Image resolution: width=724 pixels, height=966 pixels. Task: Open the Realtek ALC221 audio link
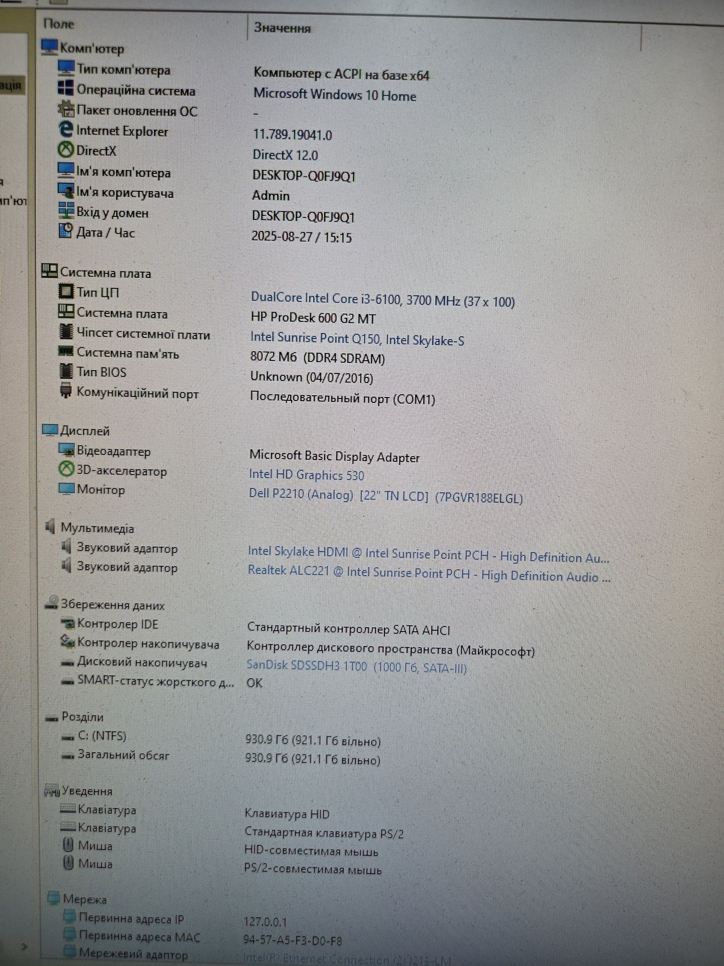tap(429, 573)
